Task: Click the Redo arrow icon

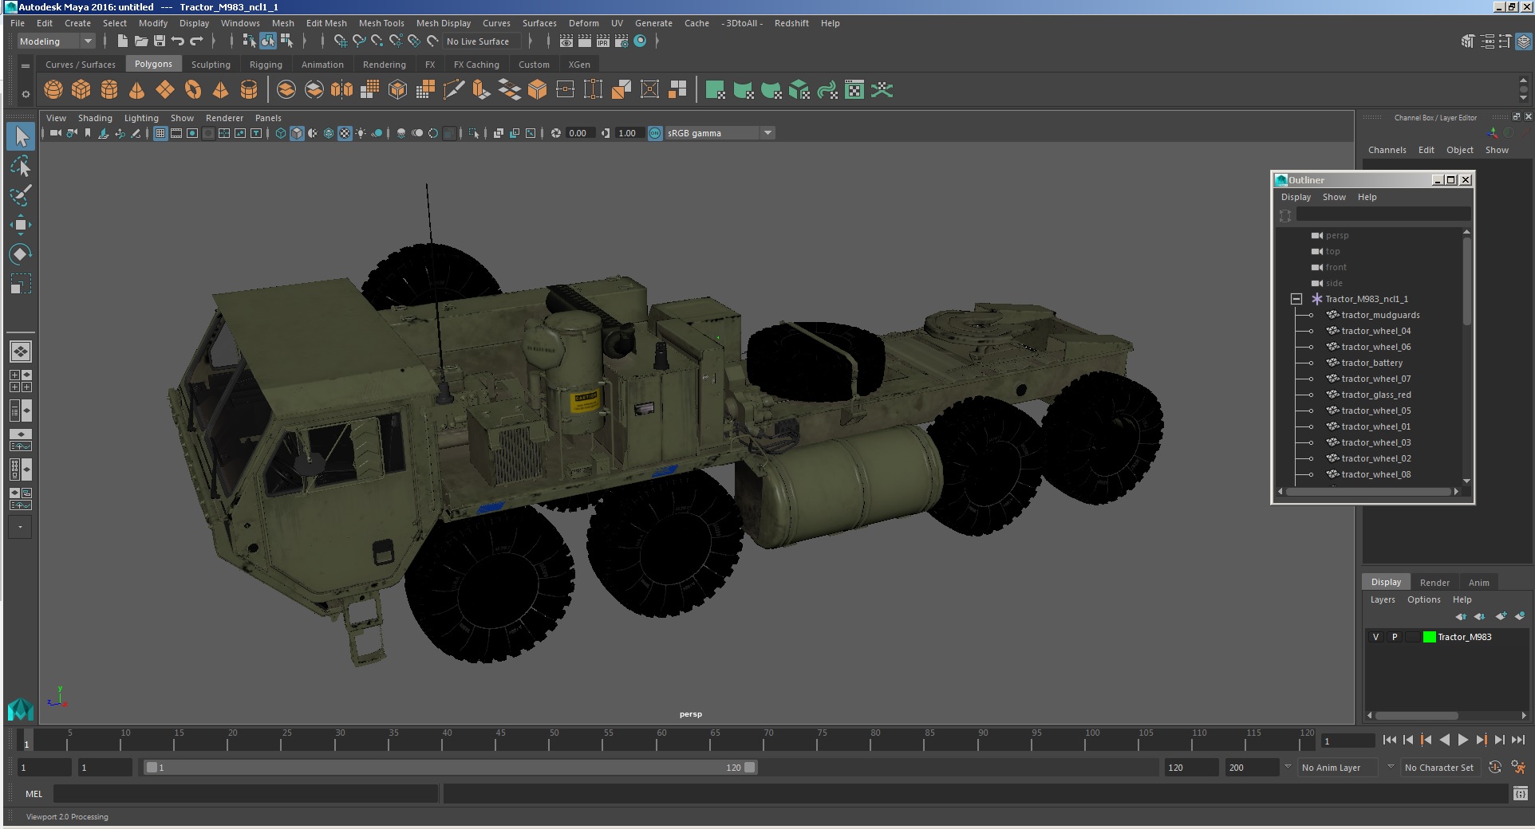Action: pos(196,41)
